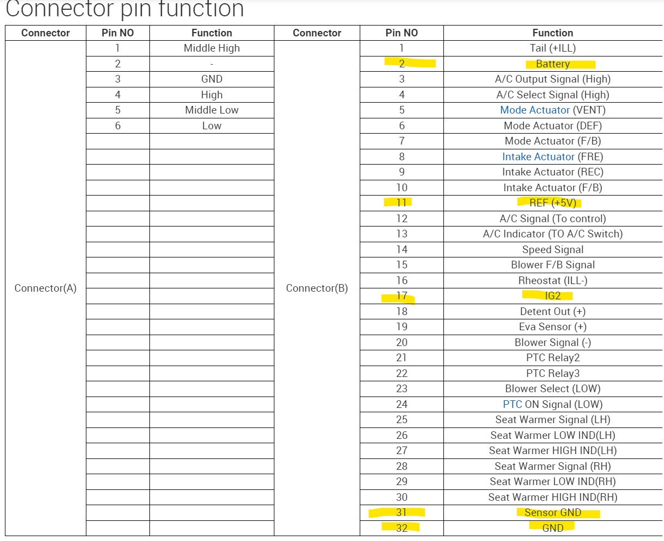Select the PTC Relay2 function cell
This screenshot has height=541, width=664.
point(553,358)
